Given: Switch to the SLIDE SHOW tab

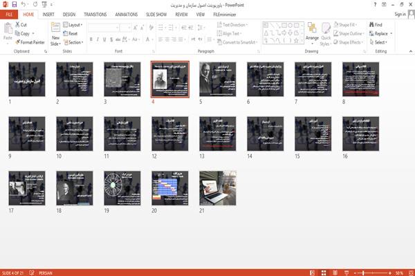Looking at the screenshot, I should point(156,15).
